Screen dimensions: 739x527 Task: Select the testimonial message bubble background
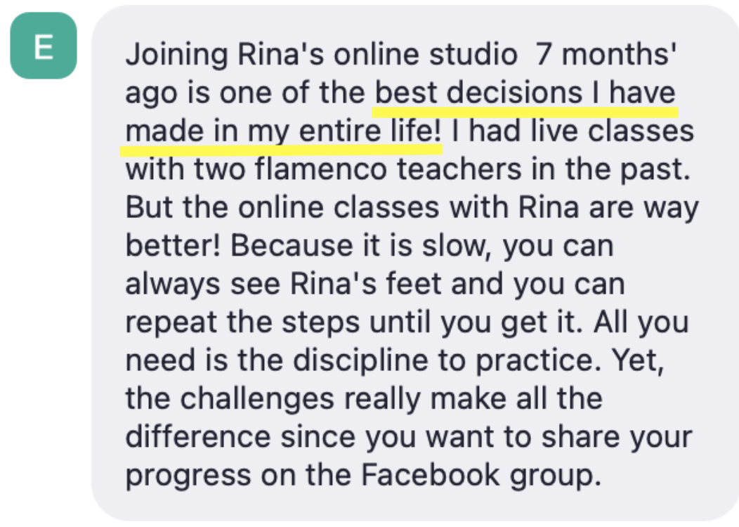pyautogui.click(x=414, y=263)
